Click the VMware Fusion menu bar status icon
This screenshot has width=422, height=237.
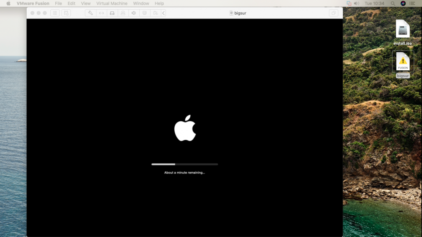(x=349, y=3)
